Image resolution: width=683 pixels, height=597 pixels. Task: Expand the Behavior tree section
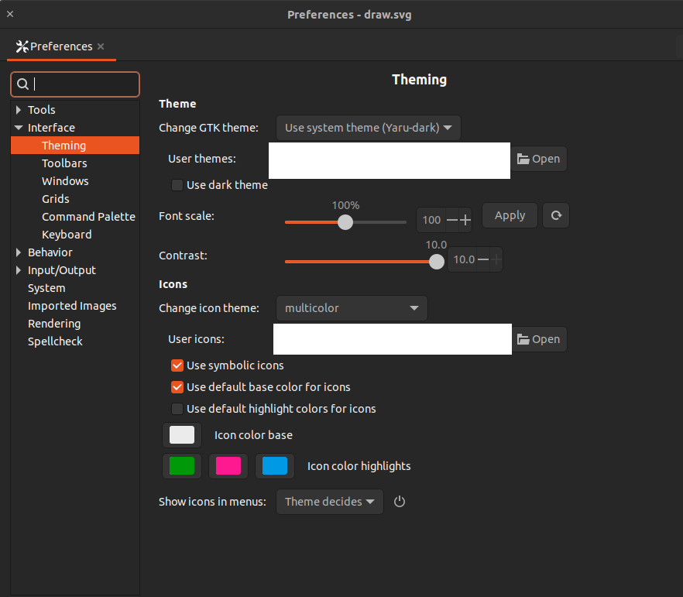(19, 252)
